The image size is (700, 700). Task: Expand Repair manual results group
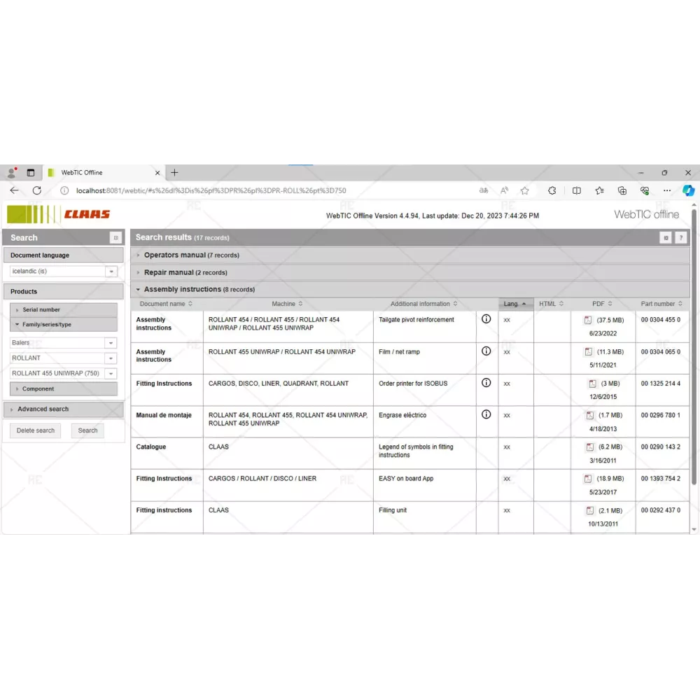coord(169,272)
